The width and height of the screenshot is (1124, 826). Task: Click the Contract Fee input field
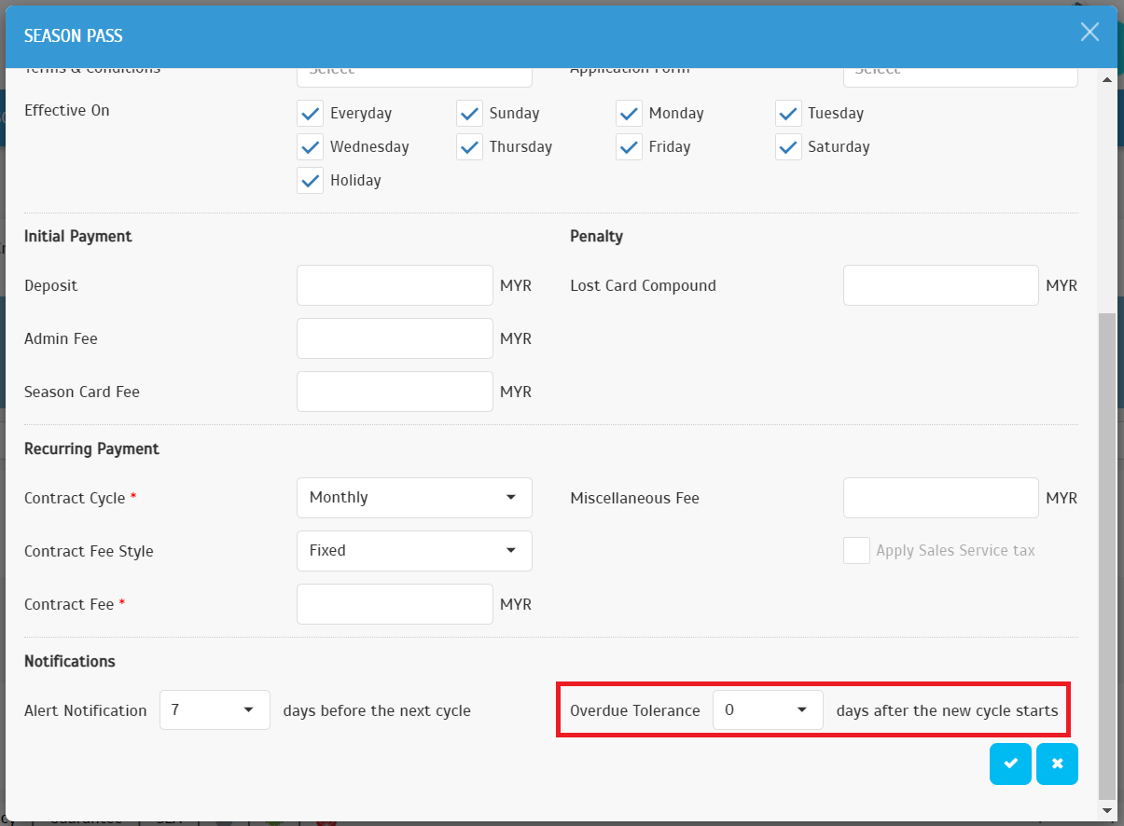tap(395, 604)
